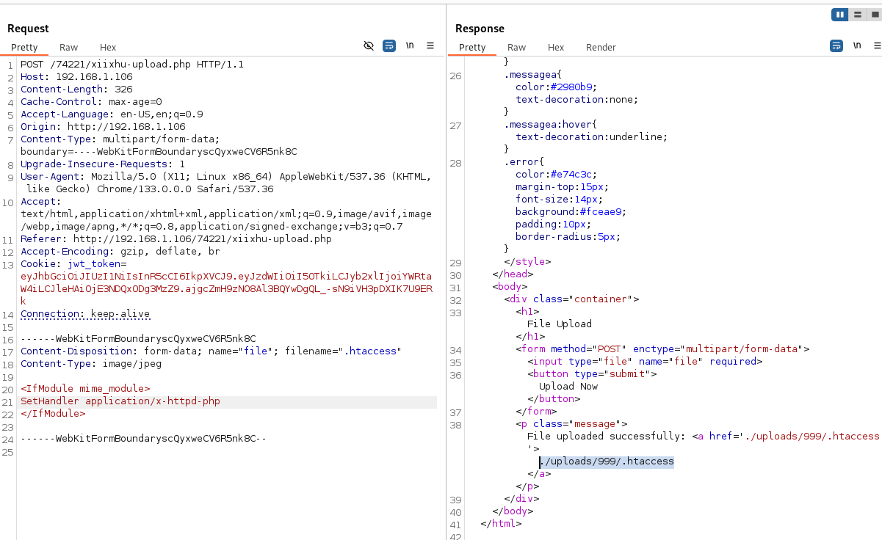Switch to the Response Pretty tab
Screen dimensions: 882x540
pos(472,47)
